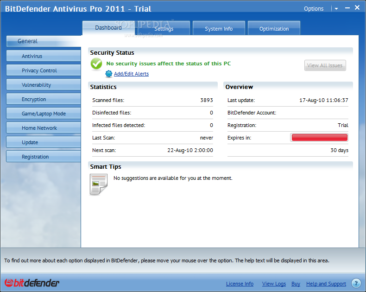
Task: Click the Infected files detected label
Action: pos(119,125)
